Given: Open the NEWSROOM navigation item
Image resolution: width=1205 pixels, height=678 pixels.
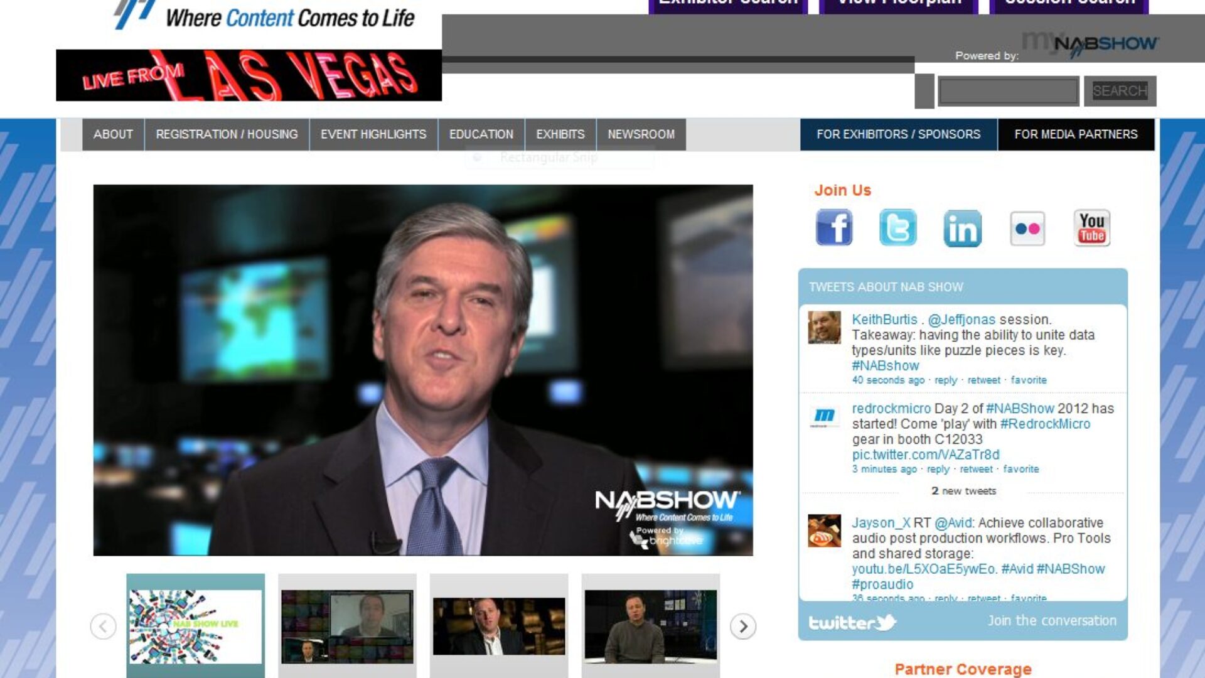Looking at the screenshot, I should coord(641,134).
